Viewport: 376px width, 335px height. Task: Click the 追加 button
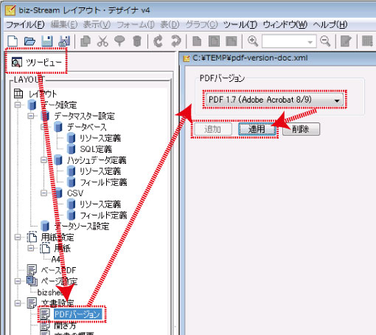(213, 129)
